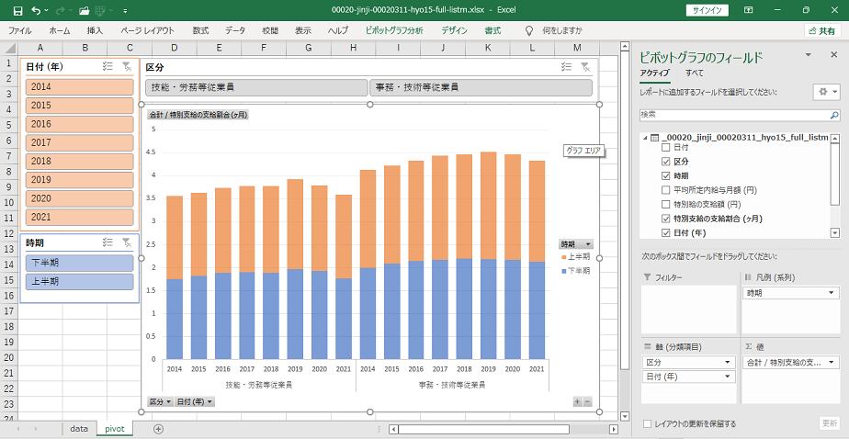The image size is (849, 439).
Task: Open the 挿入 ribbon tab
Action: click(x=95, y=30)
